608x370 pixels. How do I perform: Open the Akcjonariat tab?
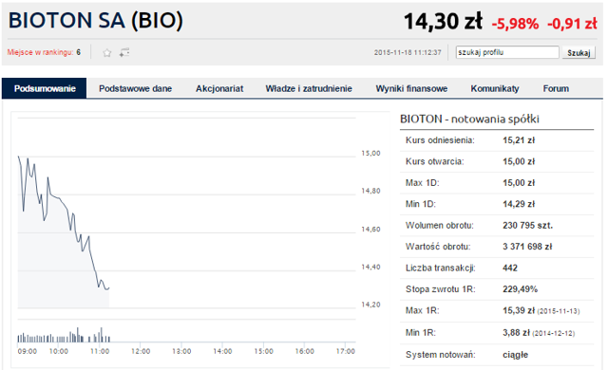point(219,88)
